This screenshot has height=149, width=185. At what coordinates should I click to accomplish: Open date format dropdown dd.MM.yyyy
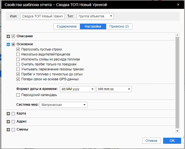pyautogui.click(x=77, y=89)
